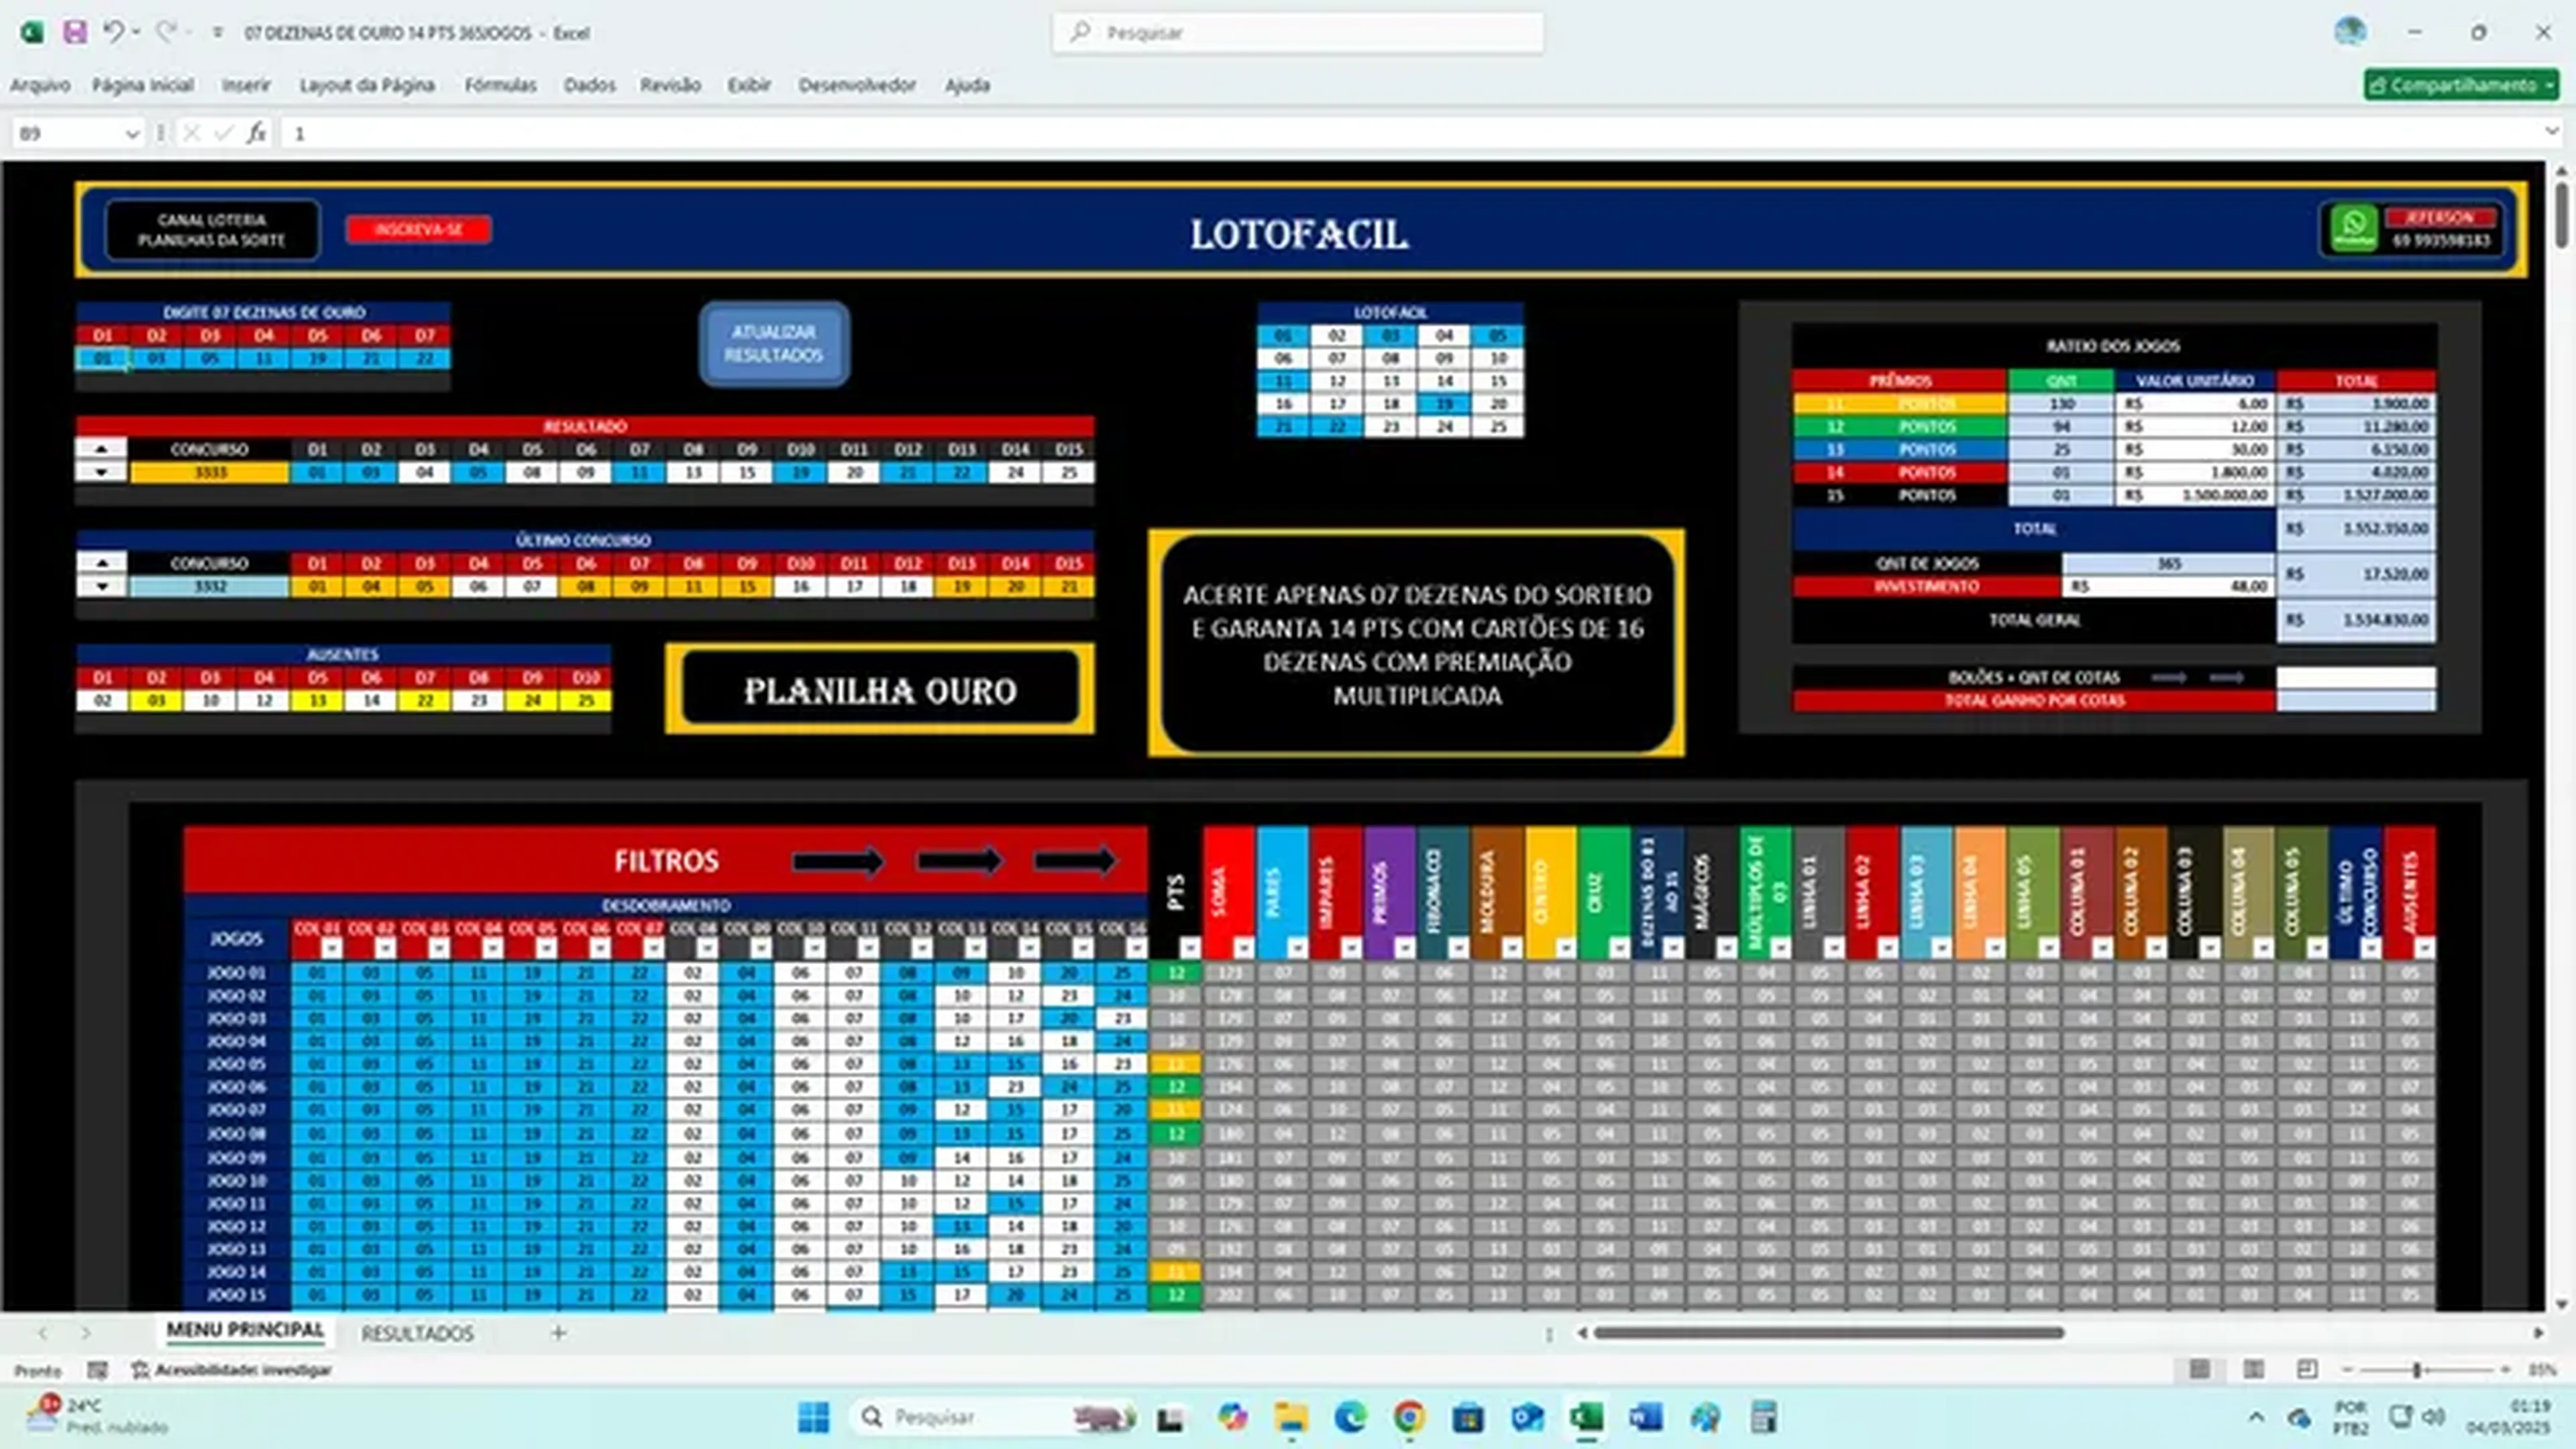Open the Dados ribbon tab
Image resolution: width=2576 pixels, height=1449 pixels.
[589, 85]
